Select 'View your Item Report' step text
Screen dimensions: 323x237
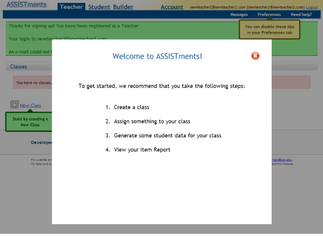pos(142,150)
